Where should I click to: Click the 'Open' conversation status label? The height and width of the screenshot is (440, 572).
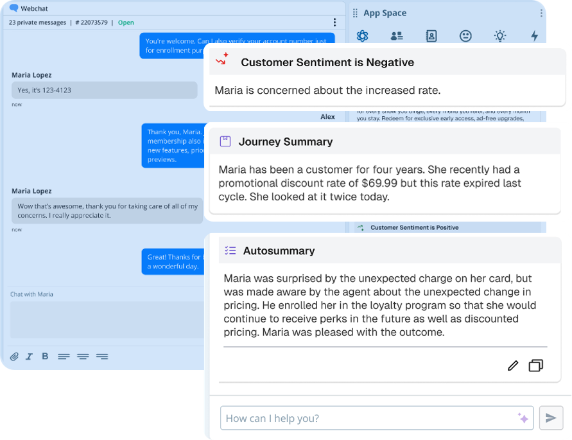tap(126, 22)
